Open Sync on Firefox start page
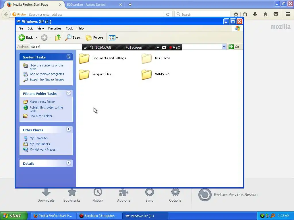 (x=149, y=195)
